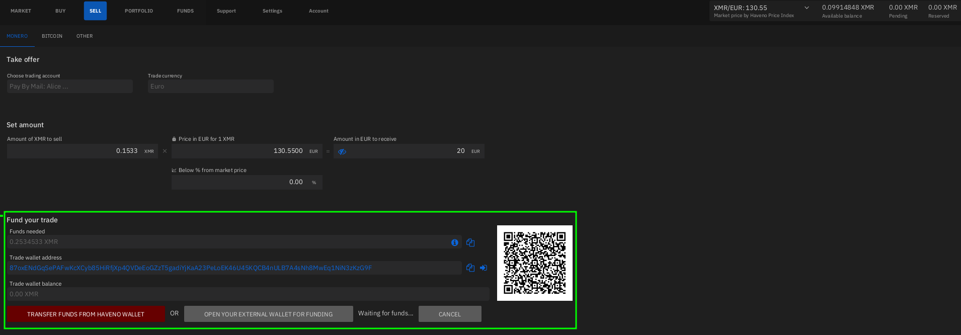Toggle the eye icon in EUR amount field
Viewport: 961px width, 335px height.
pyautogui.click(x=342, y=151)
